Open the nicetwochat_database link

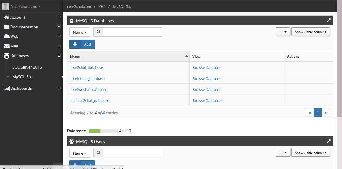pos(89,90)
